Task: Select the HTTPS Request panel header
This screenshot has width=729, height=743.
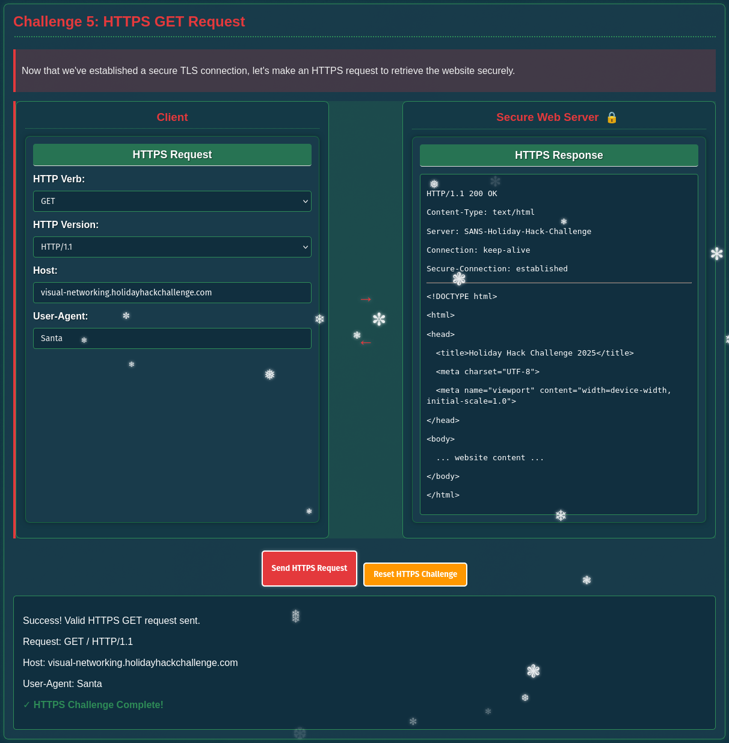Action: (x=172, y=155)
